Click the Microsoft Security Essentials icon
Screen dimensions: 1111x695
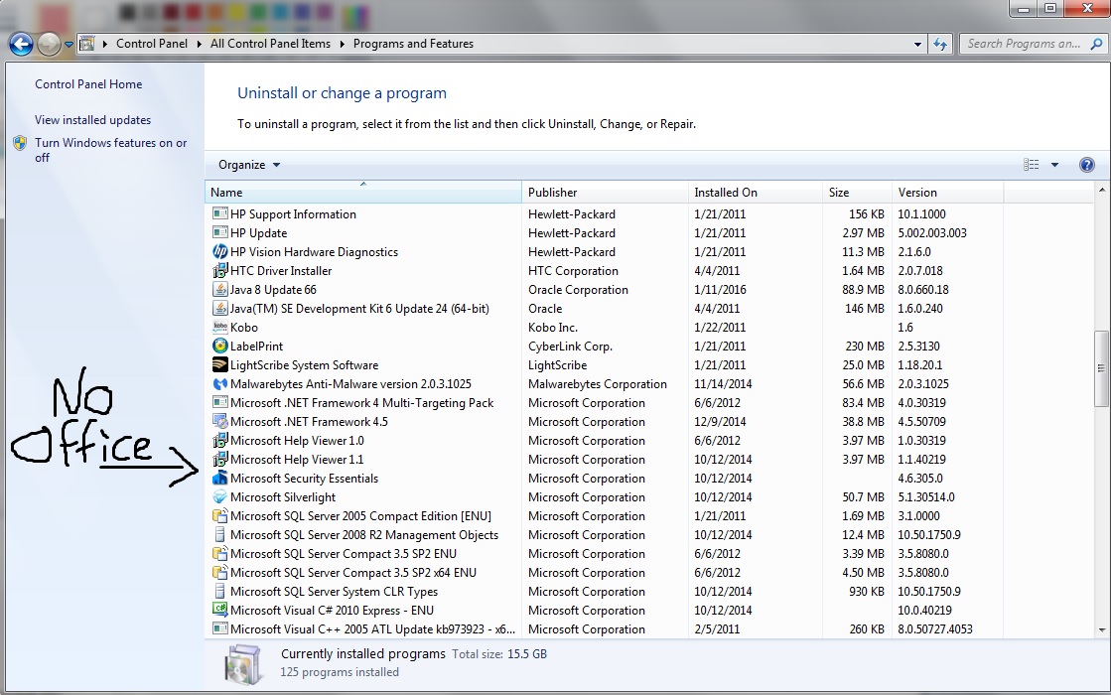pyautogui.click(x=219, y=479)
